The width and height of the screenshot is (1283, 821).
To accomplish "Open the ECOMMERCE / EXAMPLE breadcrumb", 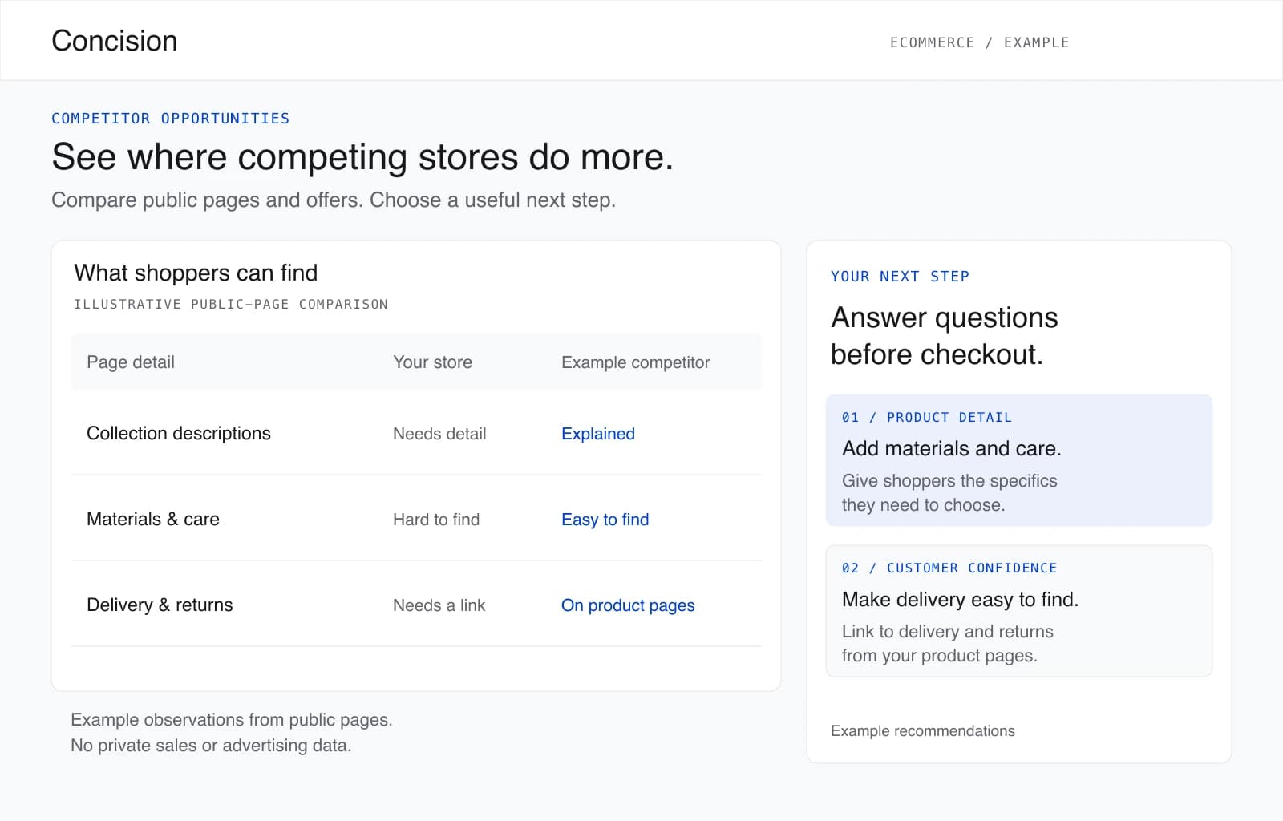I will pyautogui.click(x=979, y=42).
